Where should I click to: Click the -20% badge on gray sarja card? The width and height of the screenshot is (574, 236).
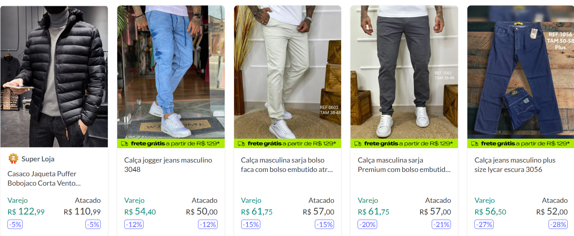tap(367, 225)
